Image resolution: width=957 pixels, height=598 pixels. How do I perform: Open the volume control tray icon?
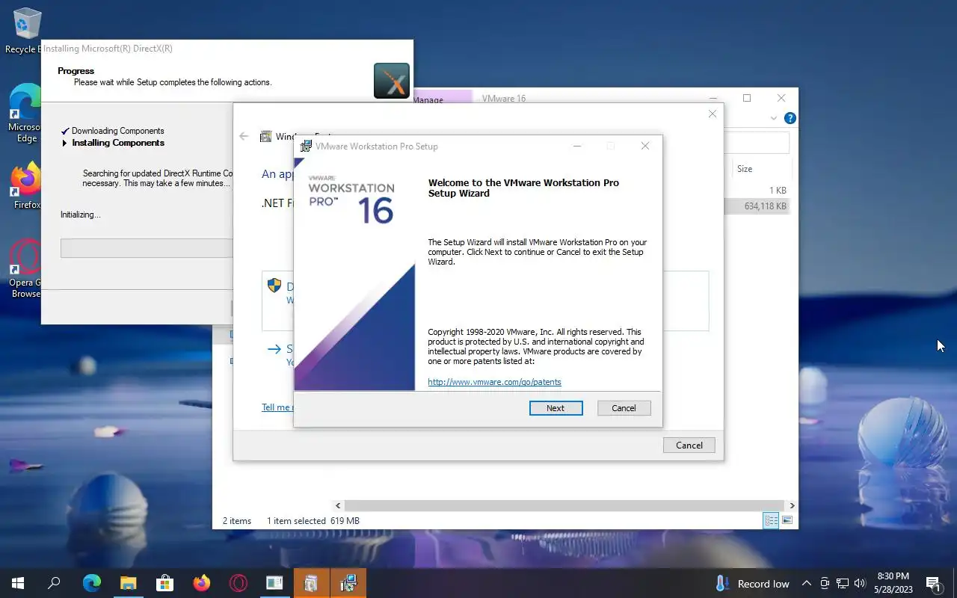point(860,584)
